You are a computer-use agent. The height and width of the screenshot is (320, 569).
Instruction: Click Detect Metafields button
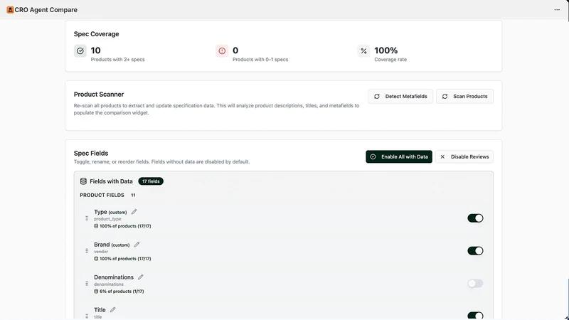tap(400, 97)
